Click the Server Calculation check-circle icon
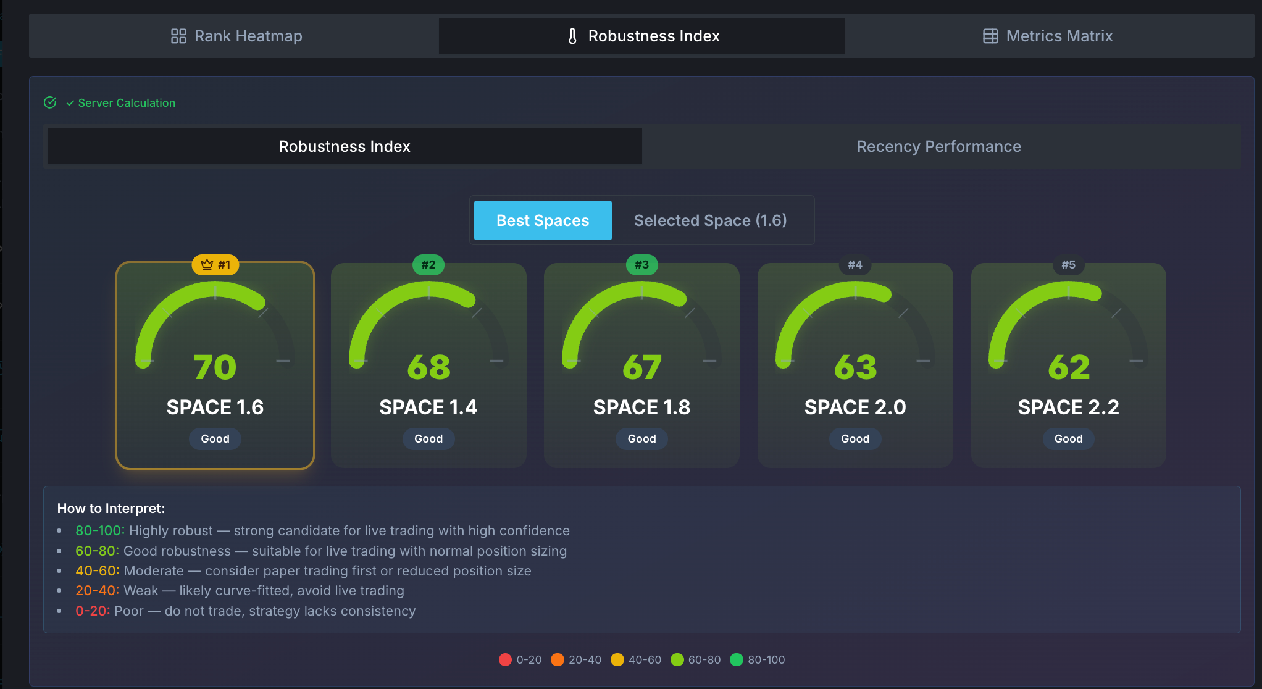The height and width of the screenshot is (689, 1262). coord(50,102)
